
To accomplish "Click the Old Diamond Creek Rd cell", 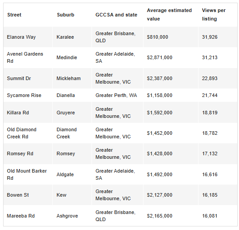I will pos(22,133).
